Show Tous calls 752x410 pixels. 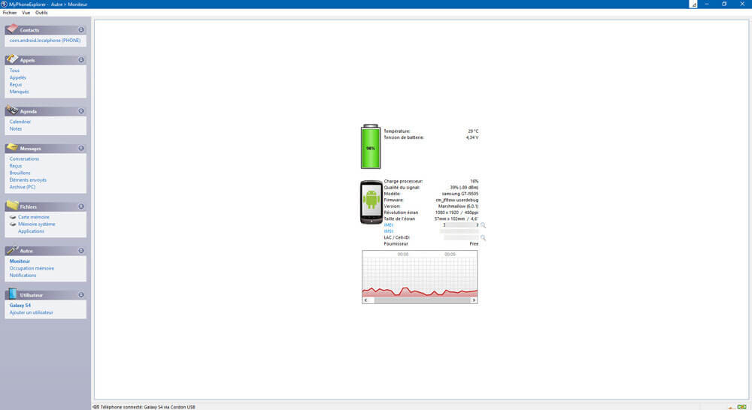[14, 71]
